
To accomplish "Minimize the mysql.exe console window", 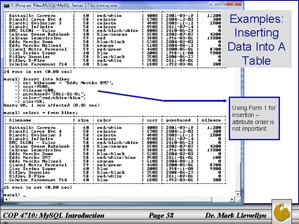I will (214, 4).
